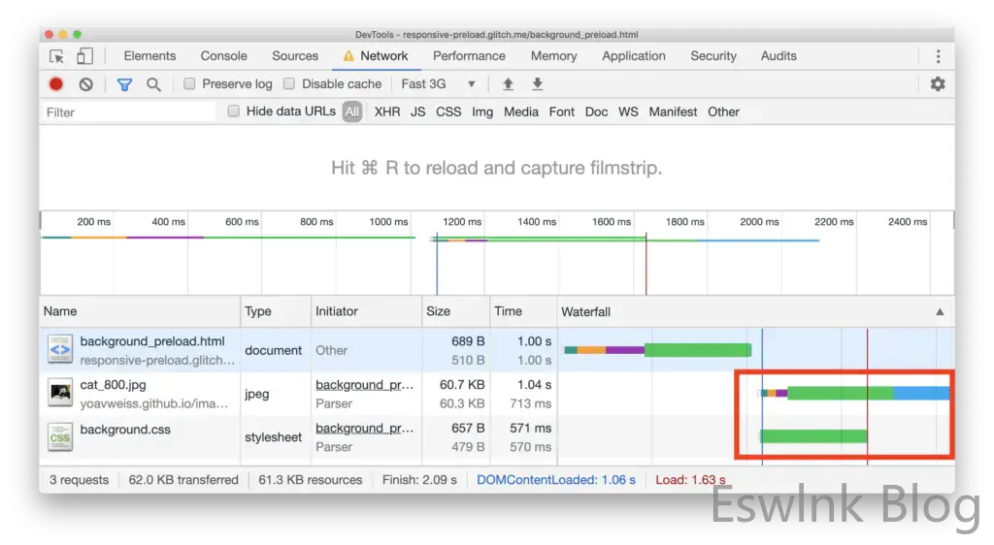Tick the Hide data URLs checkbox
Image resolution: width=994 pixels, height=545 pixels.
234,112
